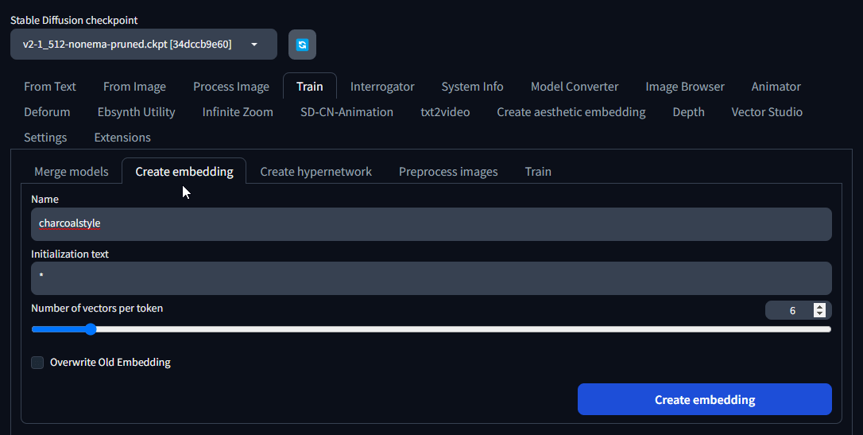Click the Number of vectors per token label

97,309
